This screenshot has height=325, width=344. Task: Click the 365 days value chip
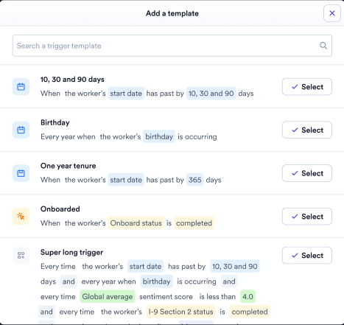pos(195,180)
